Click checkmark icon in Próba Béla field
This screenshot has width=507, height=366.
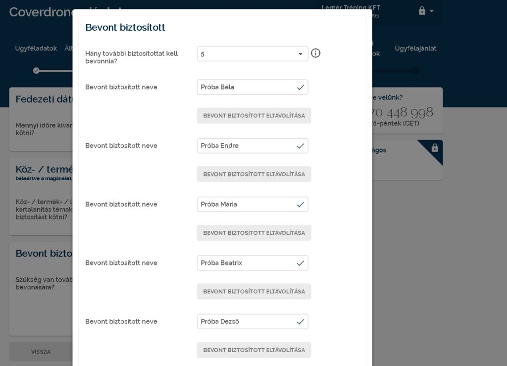point(300,87)
